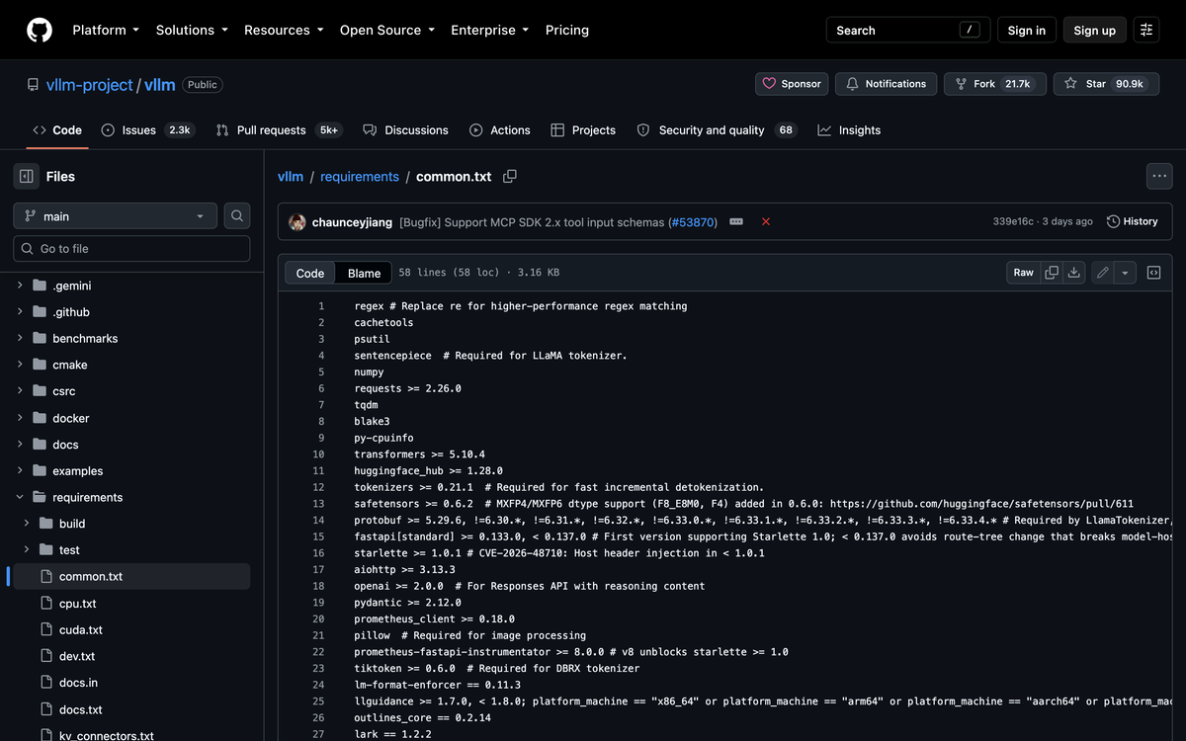Expand the .gemini folder chevron
1186x741 pixels.
click(20, 286)
